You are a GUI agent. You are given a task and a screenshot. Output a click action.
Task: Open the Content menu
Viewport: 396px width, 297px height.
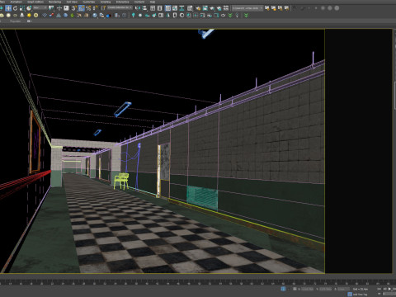[x=139, y=2]
